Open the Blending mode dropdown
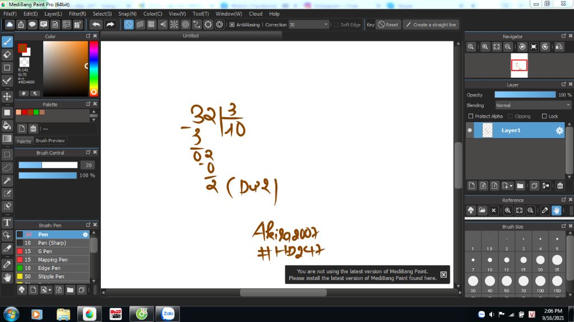 tap(533, 105)
